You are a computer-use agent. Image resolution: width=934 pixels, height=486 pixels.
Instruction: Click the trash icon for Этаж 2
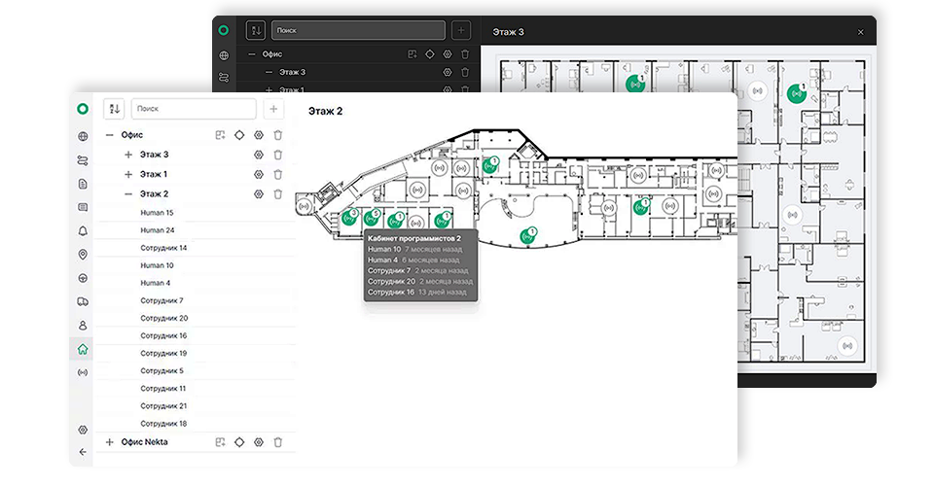[x=277, y=194]
